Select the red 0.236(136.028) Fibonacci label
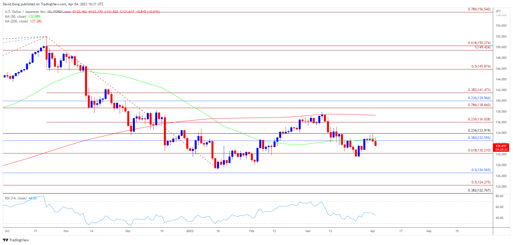The image size is (513, 245). click(479, 119)
